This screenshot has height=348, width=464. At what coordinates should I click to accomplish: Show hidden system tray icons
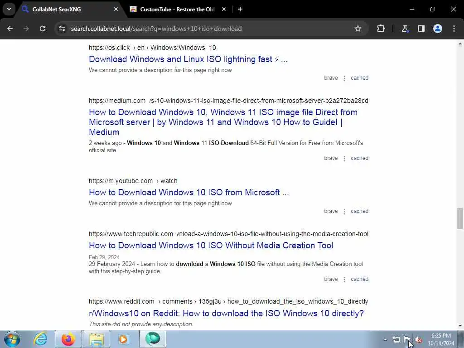coord(385,339)
